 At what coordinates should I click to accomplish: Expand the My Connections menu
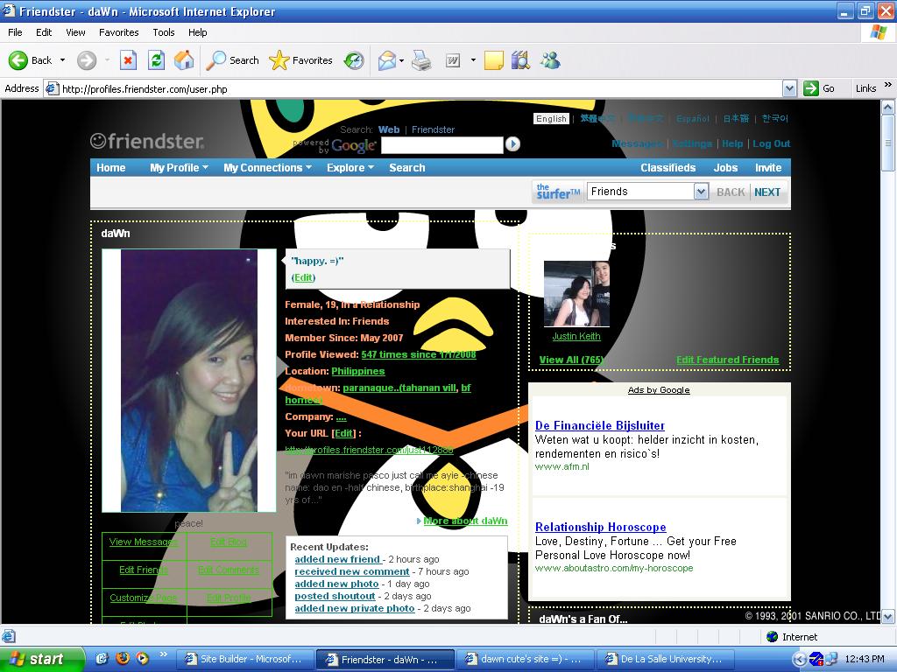click(267, 167)
